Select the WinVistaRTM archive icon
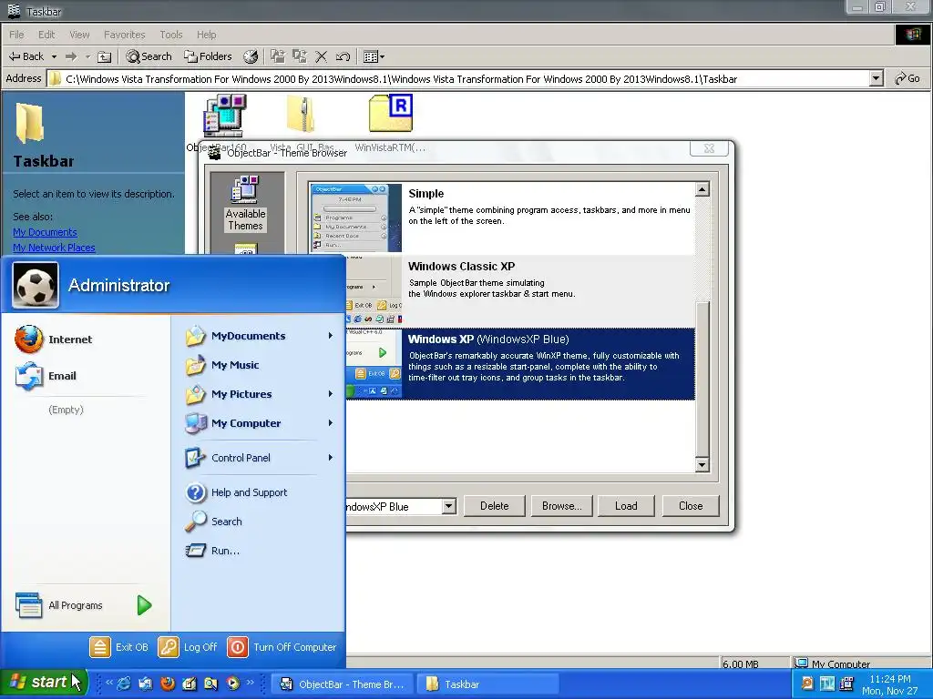The height and width of the screenshot is (699, 933). point(390,113)
